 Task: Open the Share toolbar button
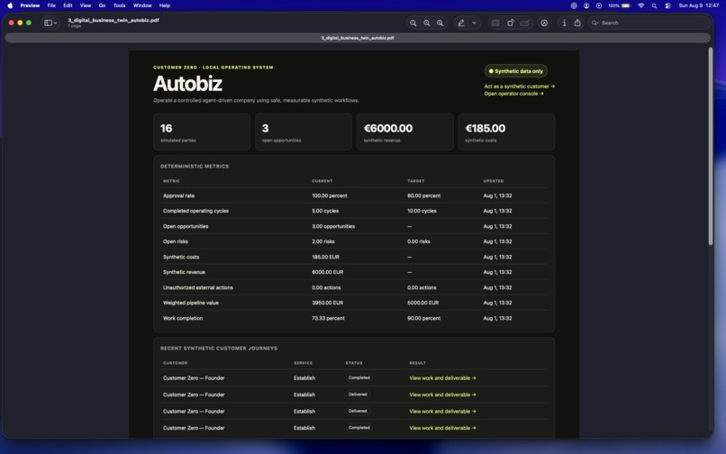pyautogui.click(x=577, y=23)
